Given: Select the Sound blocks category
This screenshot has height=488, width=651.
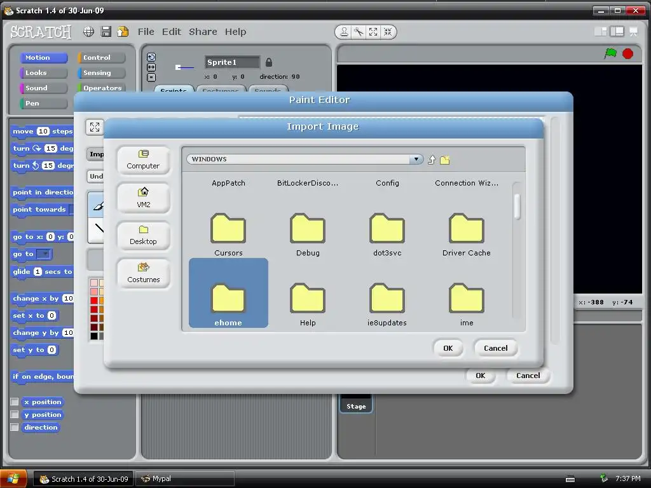Looking at the screenshot, I should [44, 88].
